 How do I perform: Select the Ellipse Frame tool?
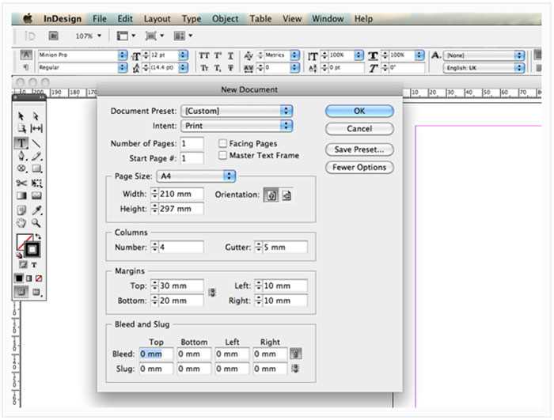click(22, 168)
